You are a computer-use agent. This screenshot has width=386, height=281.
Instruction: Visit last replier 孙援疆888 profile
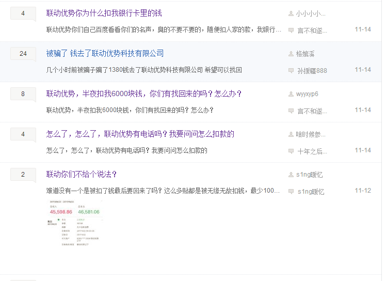(312, 71)
